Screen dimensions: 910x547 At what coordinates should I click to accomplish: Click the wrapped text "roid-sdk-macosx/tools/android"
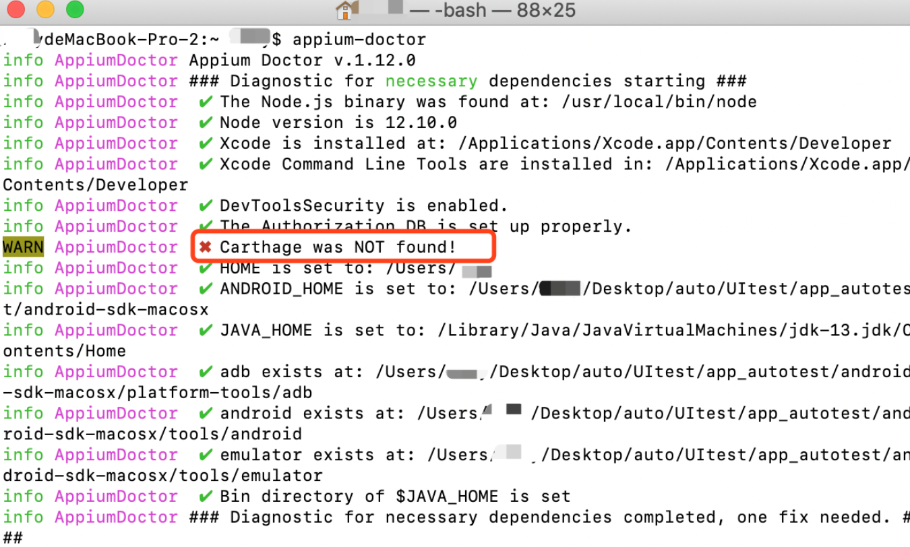pyautogui.click(x=152, y=435)
